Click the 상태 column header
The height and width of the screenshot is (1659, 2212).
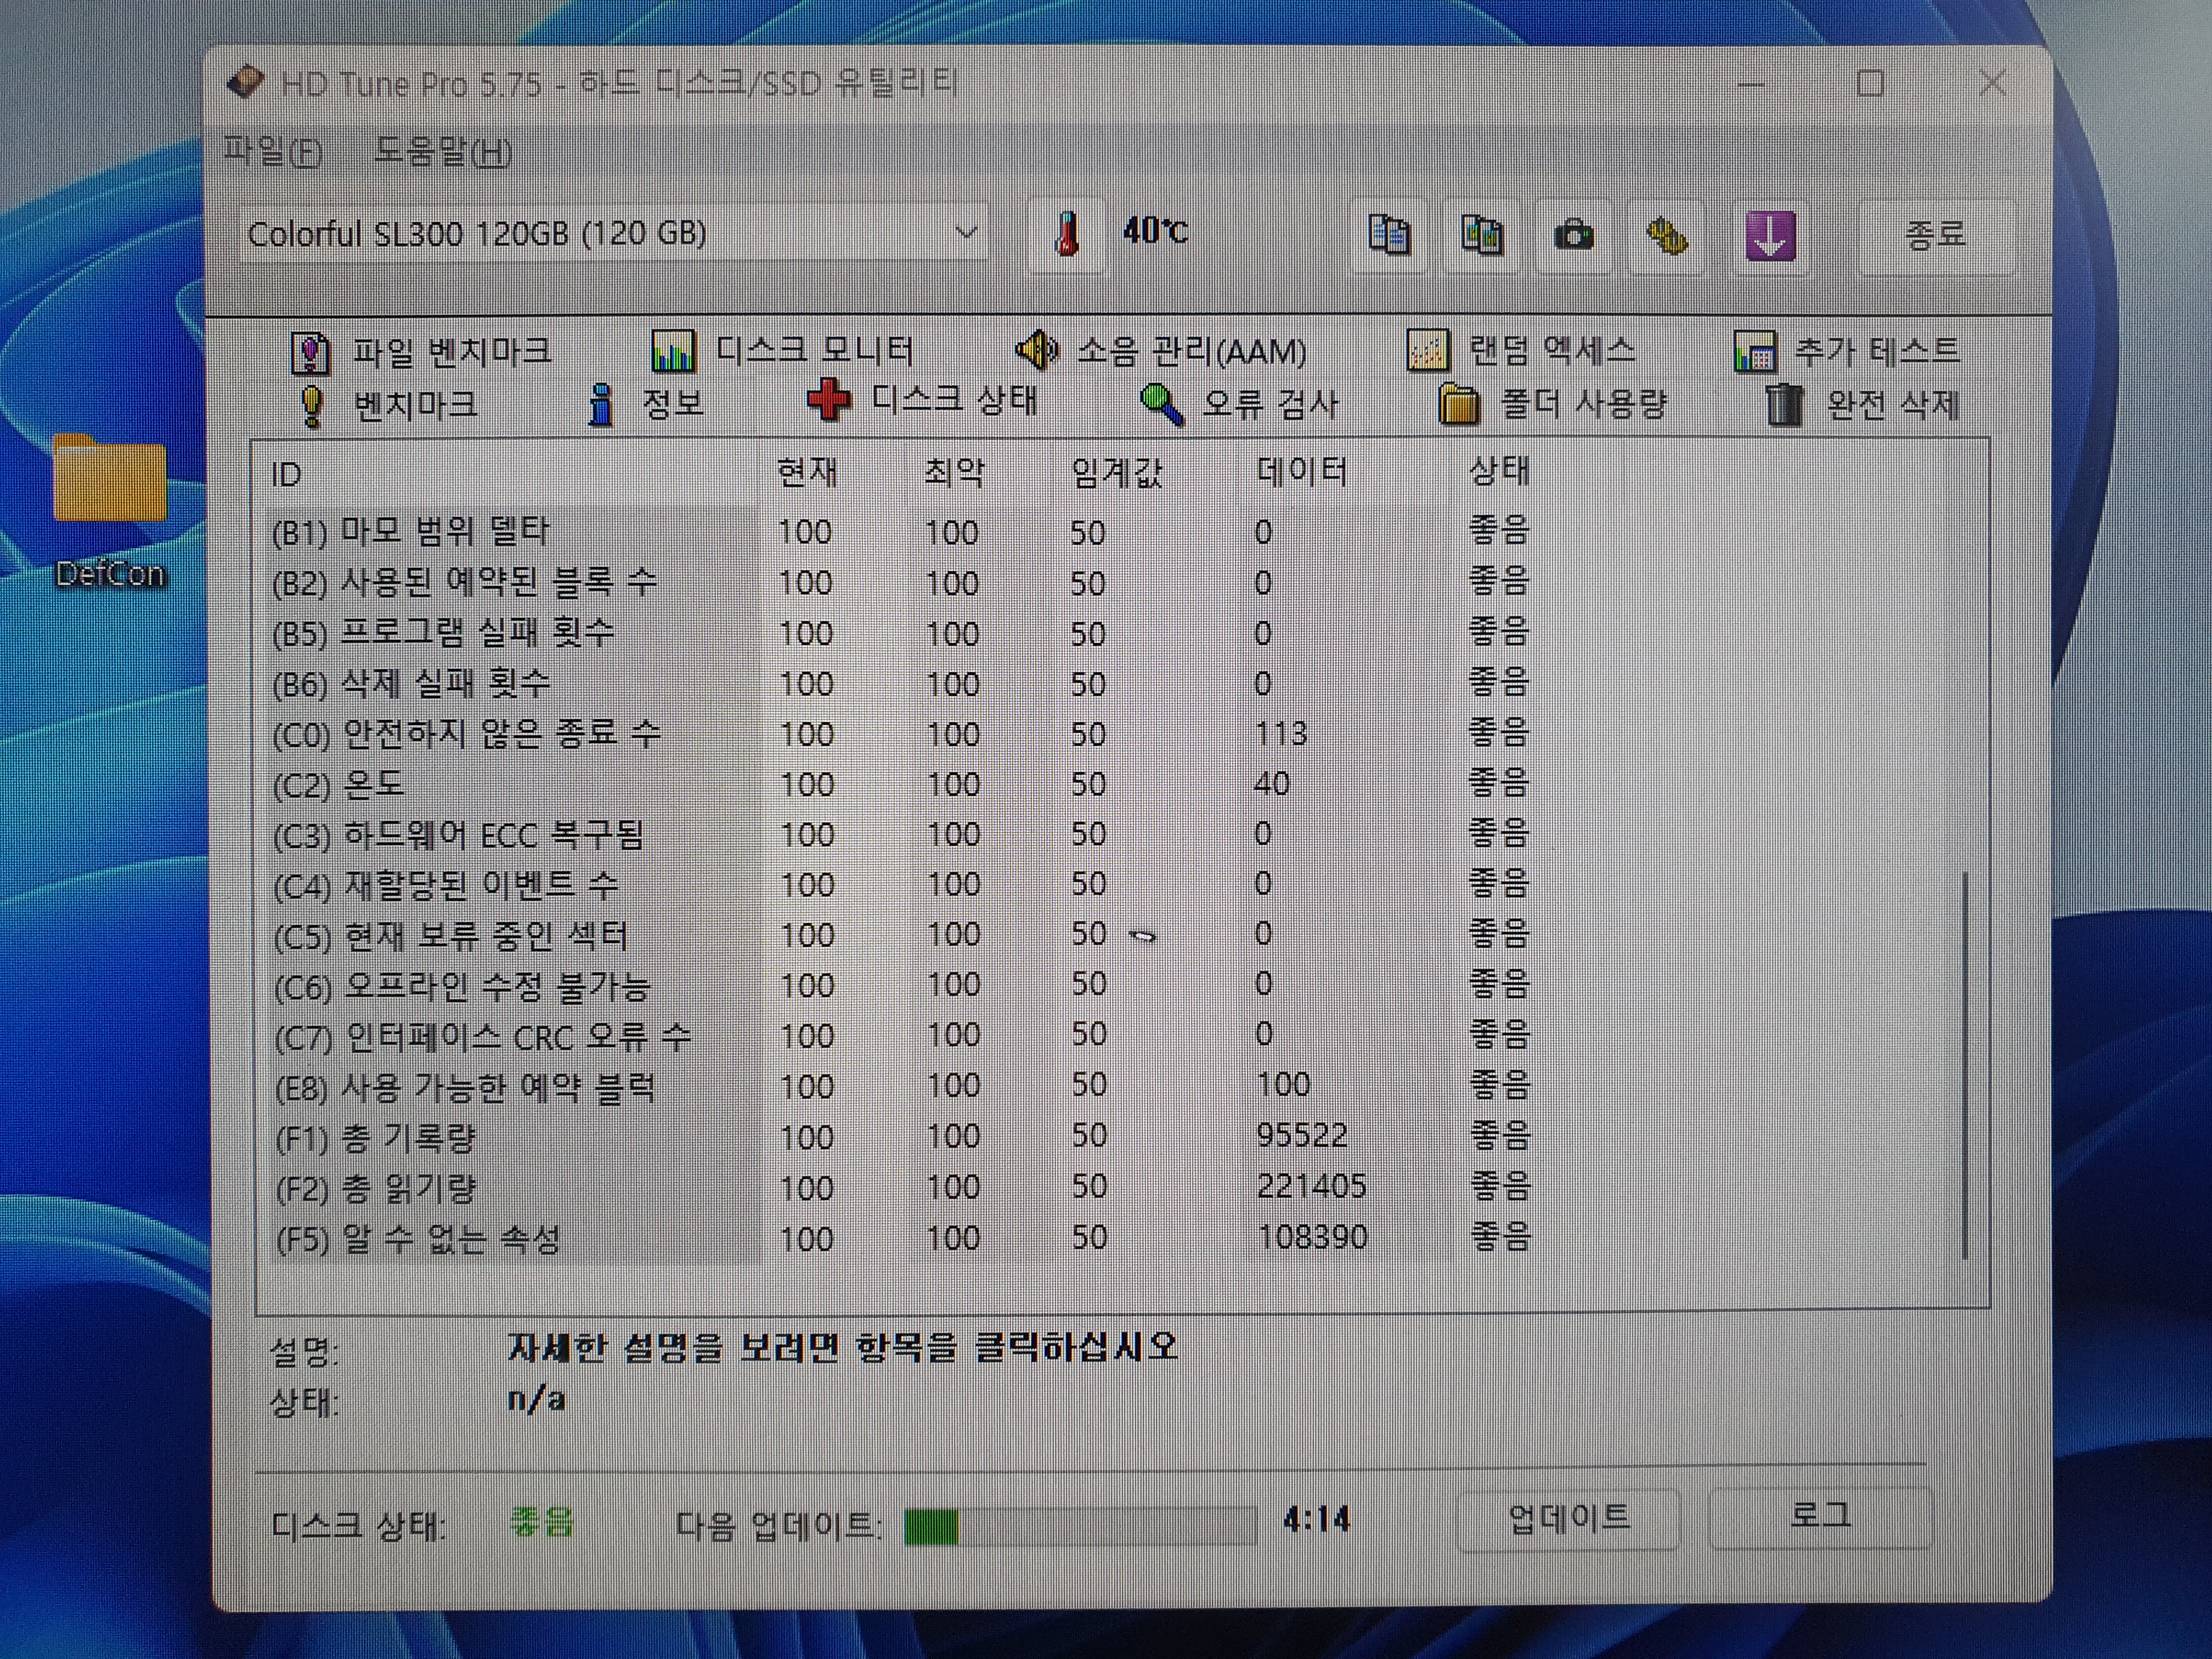coord(1499,470)
